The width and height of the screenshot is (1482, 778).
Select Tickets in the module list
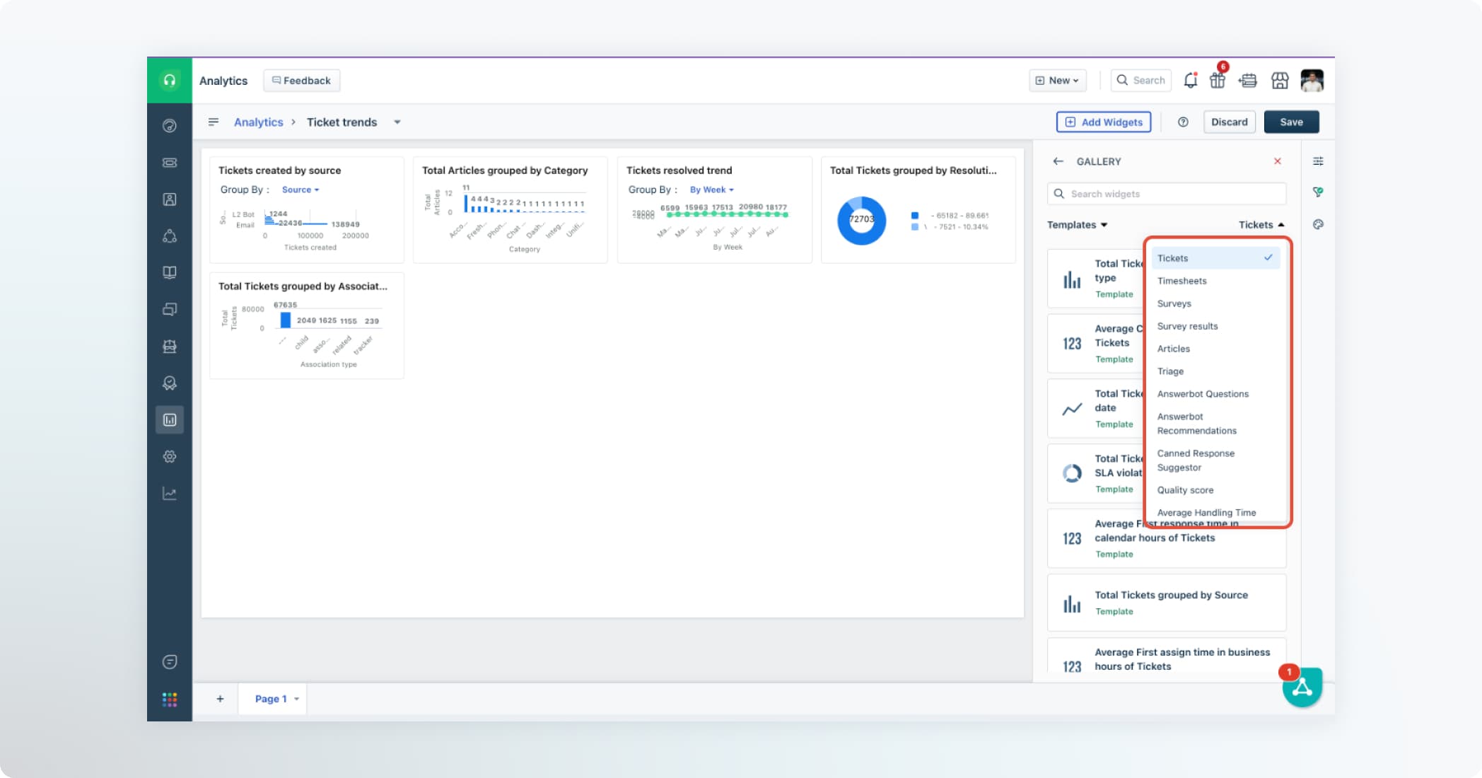pos(1215,258)
